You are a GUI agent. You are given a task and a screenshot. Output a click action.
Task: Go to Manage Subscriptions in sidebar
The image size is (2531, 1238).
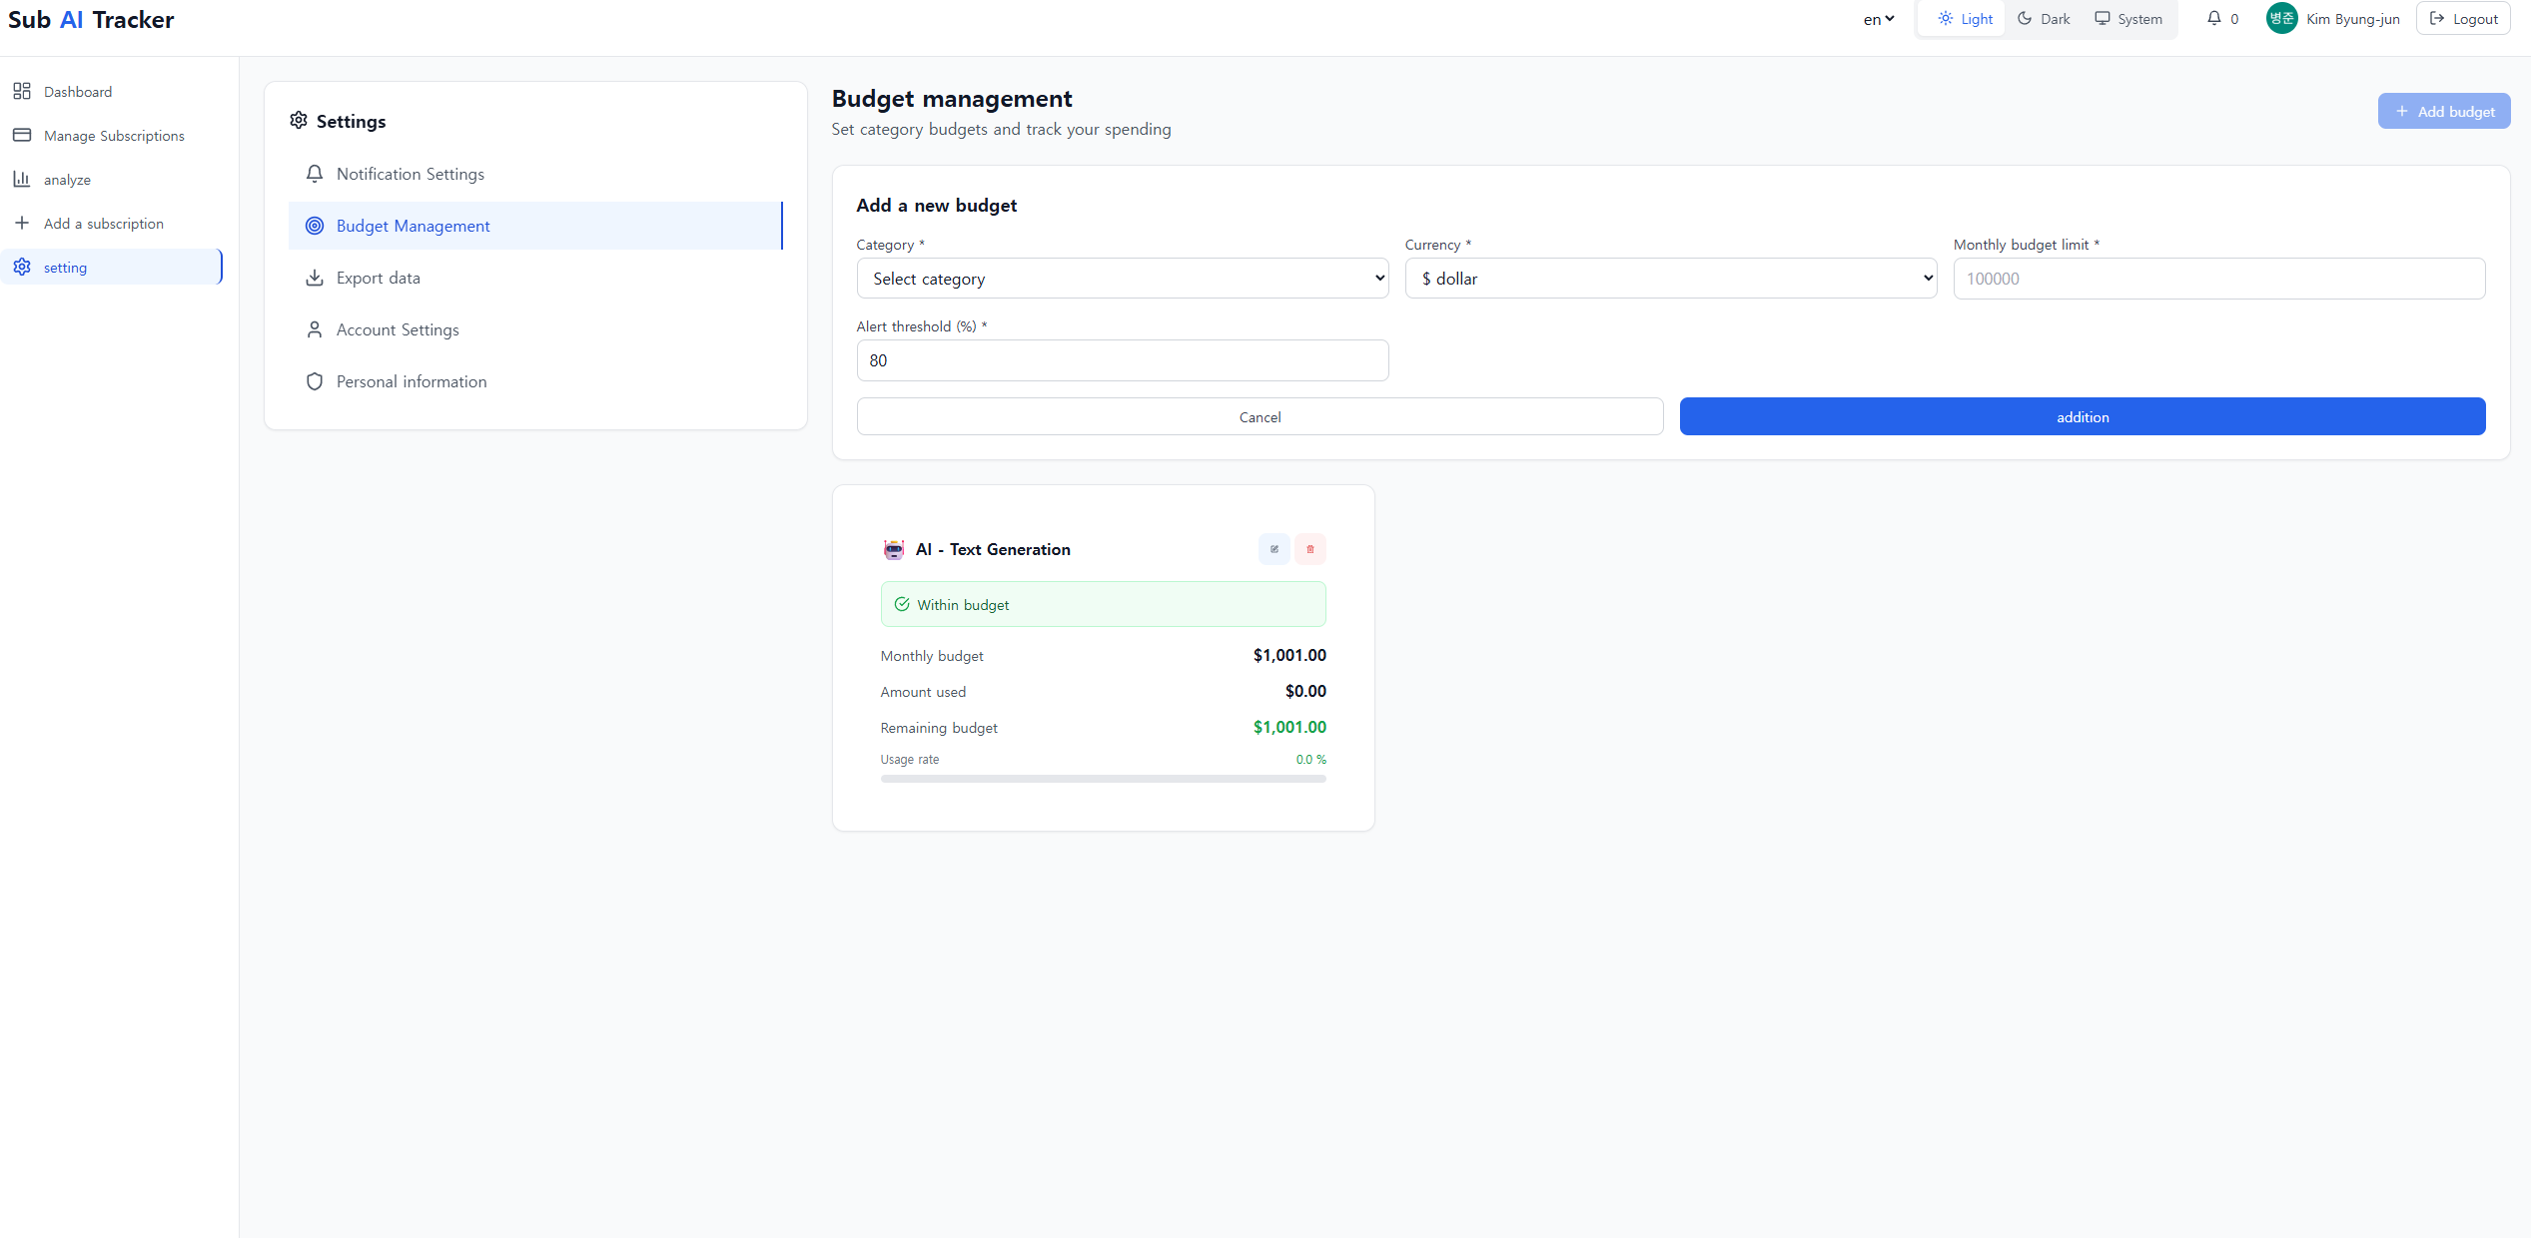[x=114, y=136]
